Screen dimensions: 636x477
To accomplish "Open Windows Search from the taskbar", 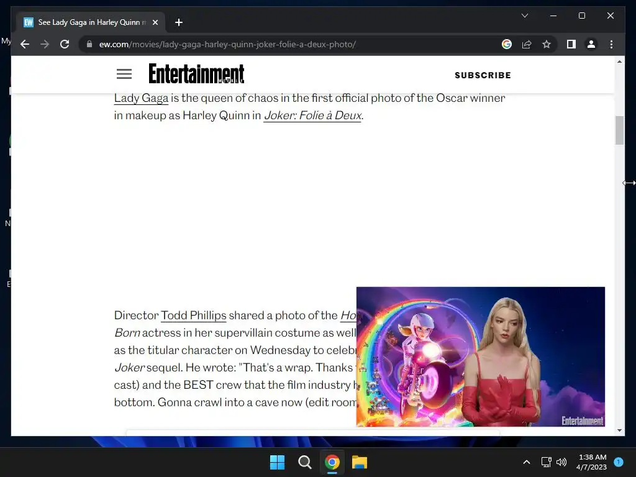I will point(304,462).
